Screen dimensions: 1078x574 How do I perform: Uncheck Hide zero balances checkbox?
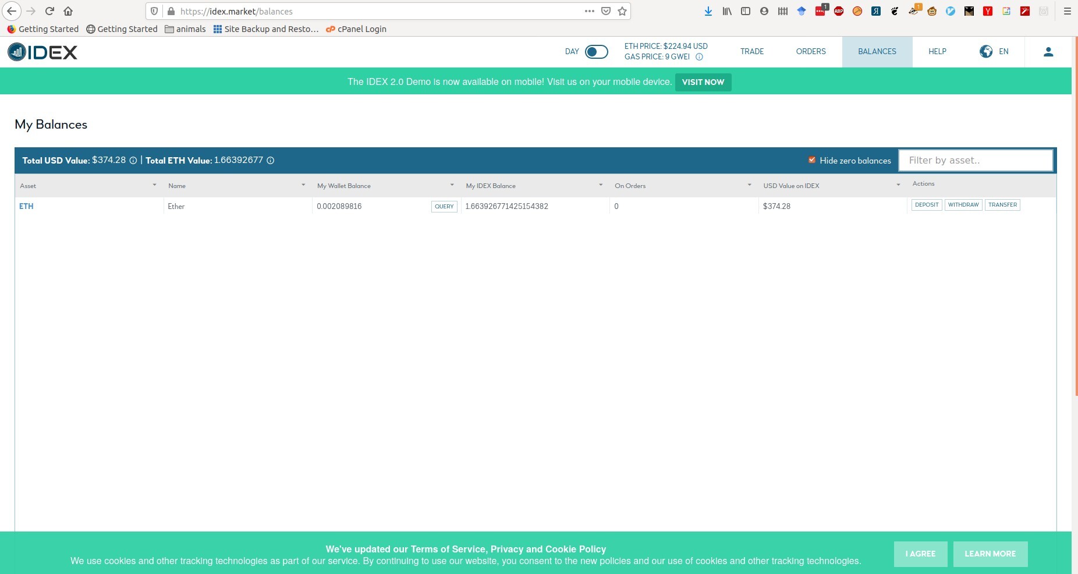click(811, 160)
